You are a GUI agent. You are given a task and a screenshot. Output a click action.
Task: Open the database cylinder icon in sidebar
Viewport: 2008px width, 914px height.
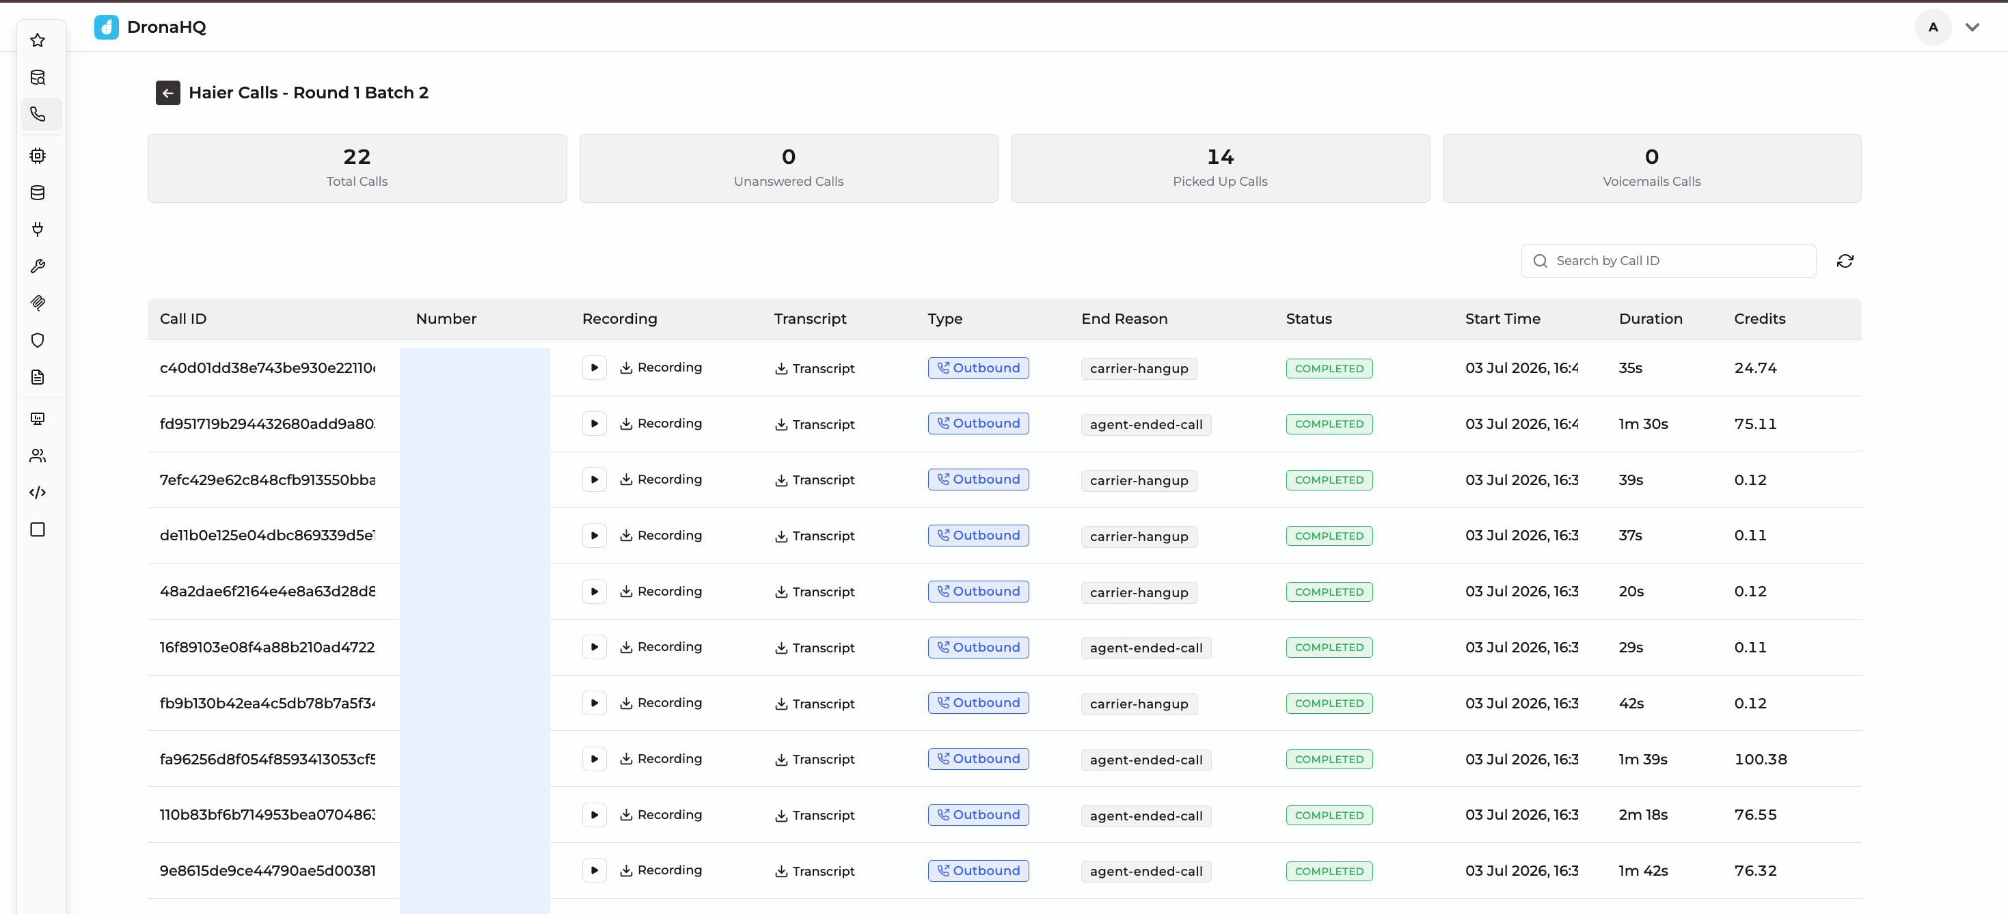(x=38, y=193)
